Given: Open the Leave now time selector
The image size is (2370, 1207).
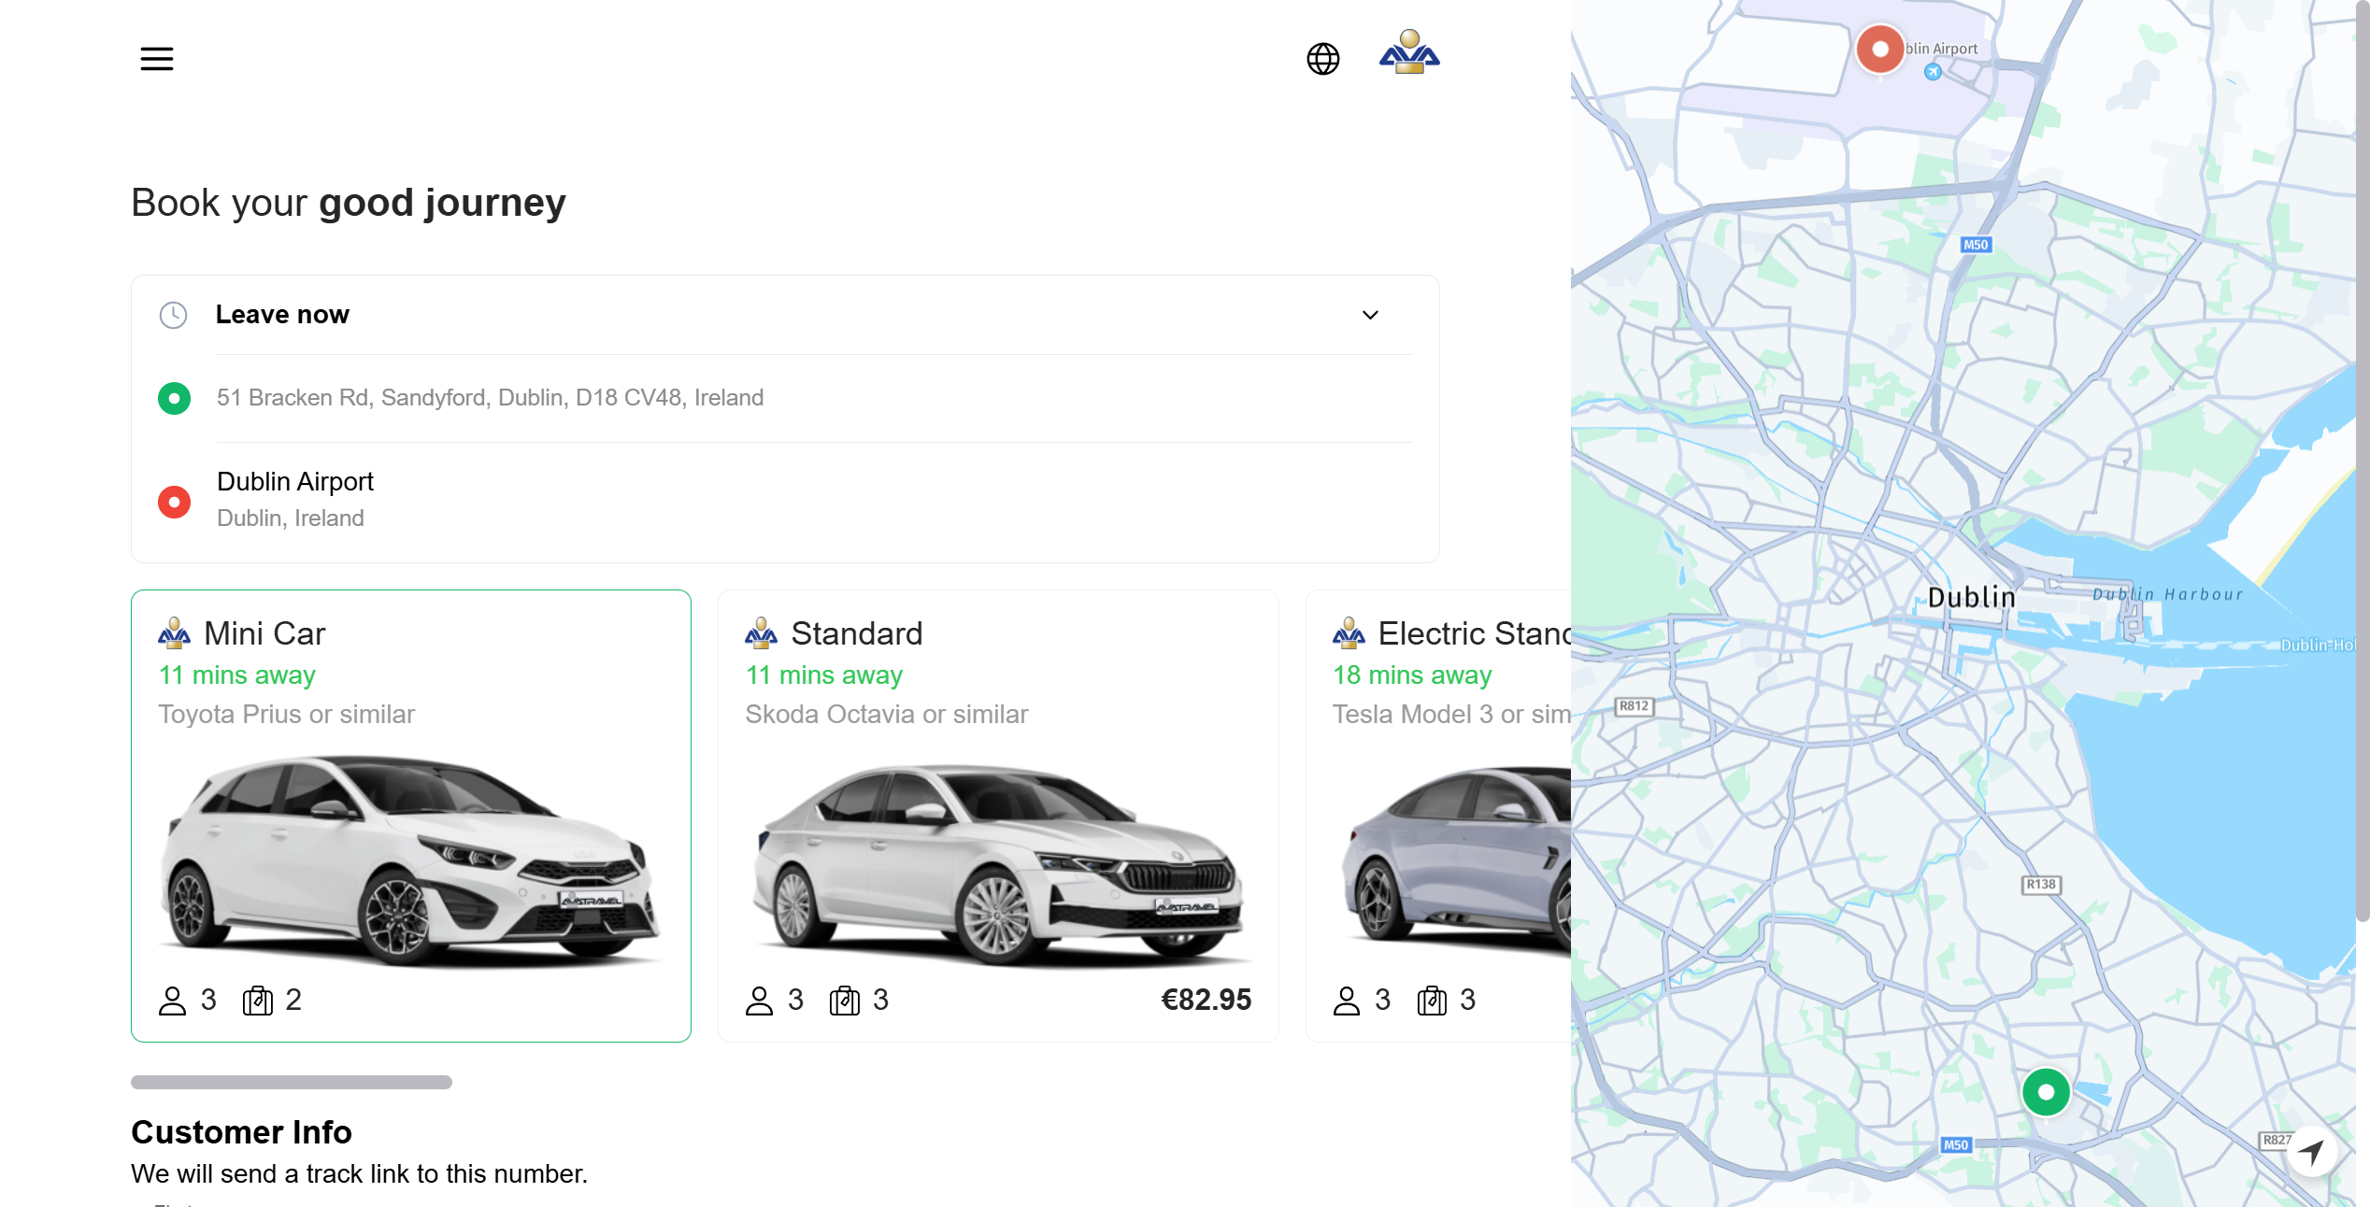Looking at the screenshot, I should pyautogui.click(x=785, y=315).
